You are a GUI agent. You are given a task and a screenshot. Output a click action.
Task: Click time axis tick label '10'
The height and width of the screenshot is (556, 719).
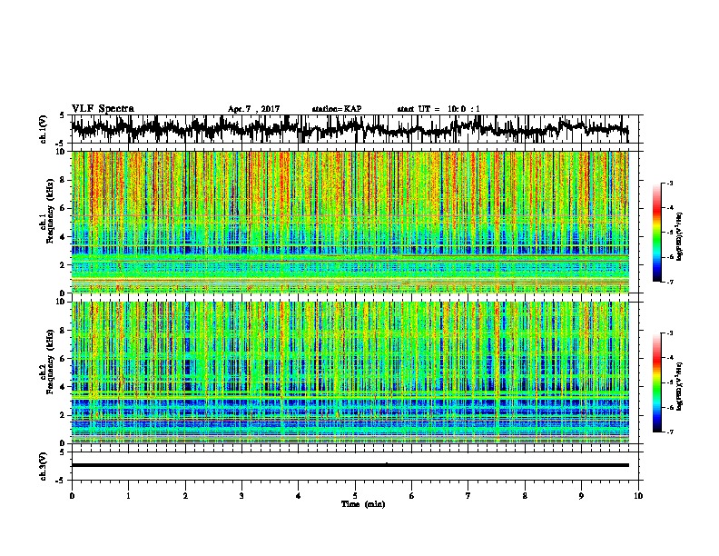tap(638, 496)
